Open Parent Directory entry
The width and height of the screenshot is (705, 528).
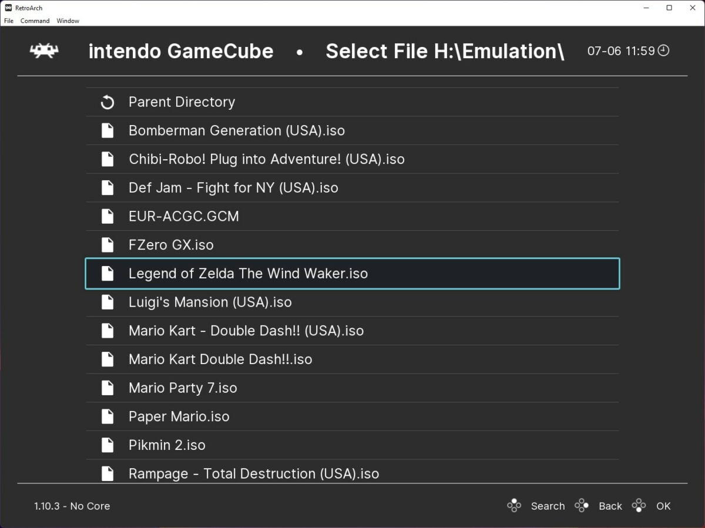point(182,102)
